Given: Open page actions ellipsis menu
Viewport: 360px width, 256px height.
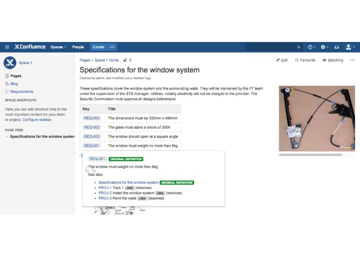Looking at the screenshot, I should click(352, 60).
